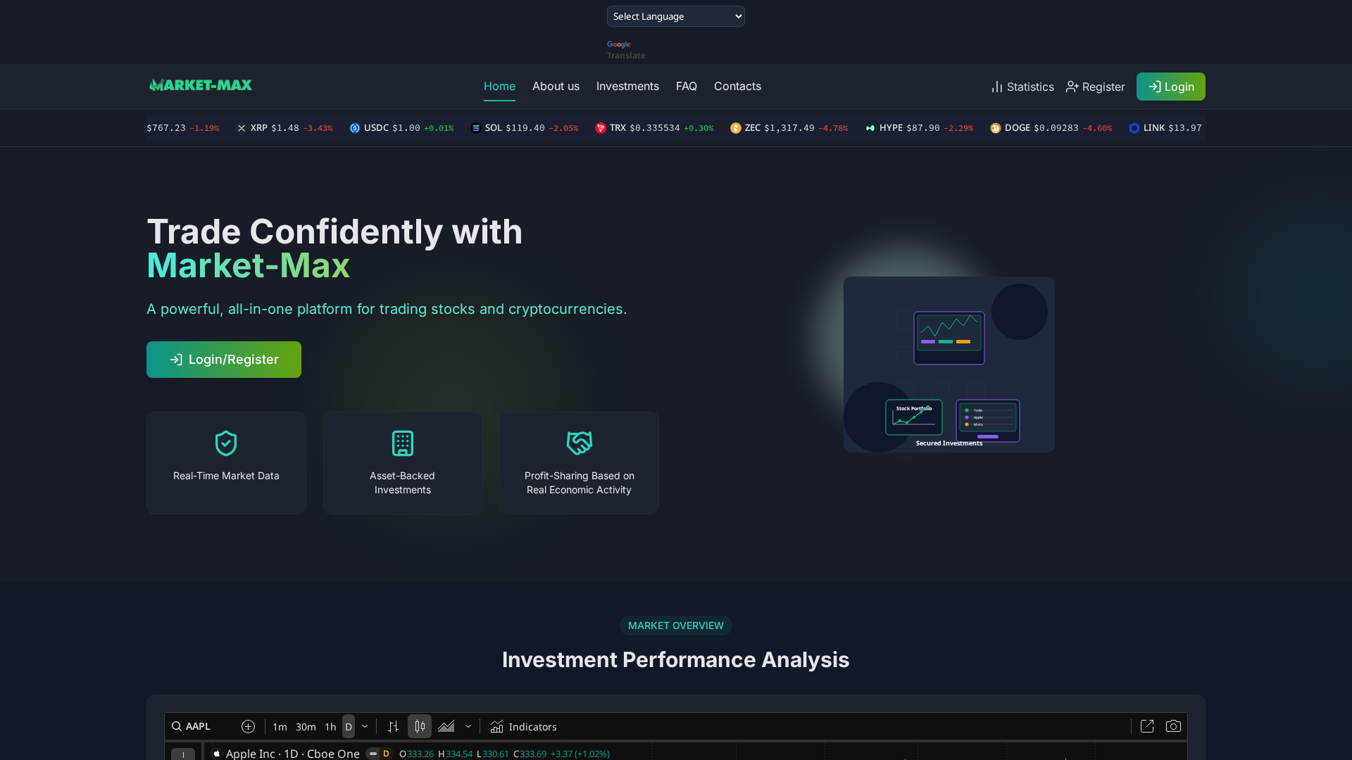Click the ZEC coin icon in ticker
1352x760 pixels.
[x=736, y=128]
